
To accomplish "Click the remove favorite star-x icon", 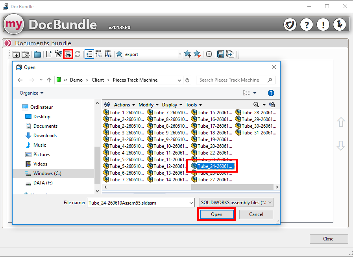I will coord(197,54).
